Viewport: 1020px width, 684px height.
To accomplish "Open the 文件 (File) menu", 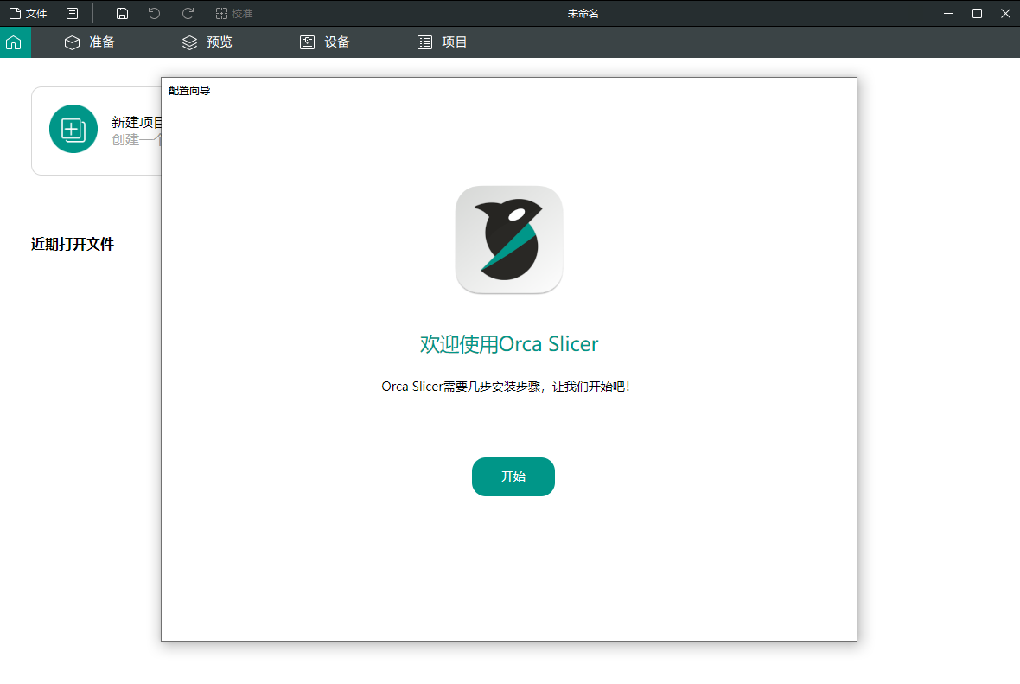I will (28, 13).
